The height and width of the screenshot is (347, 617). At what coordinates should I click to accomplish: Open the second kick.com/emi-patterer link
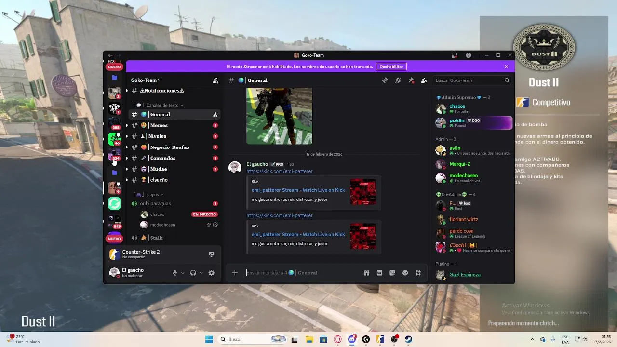[x=280, y=215]
